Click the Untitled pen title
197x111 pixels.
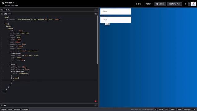(x=9, y=3)
